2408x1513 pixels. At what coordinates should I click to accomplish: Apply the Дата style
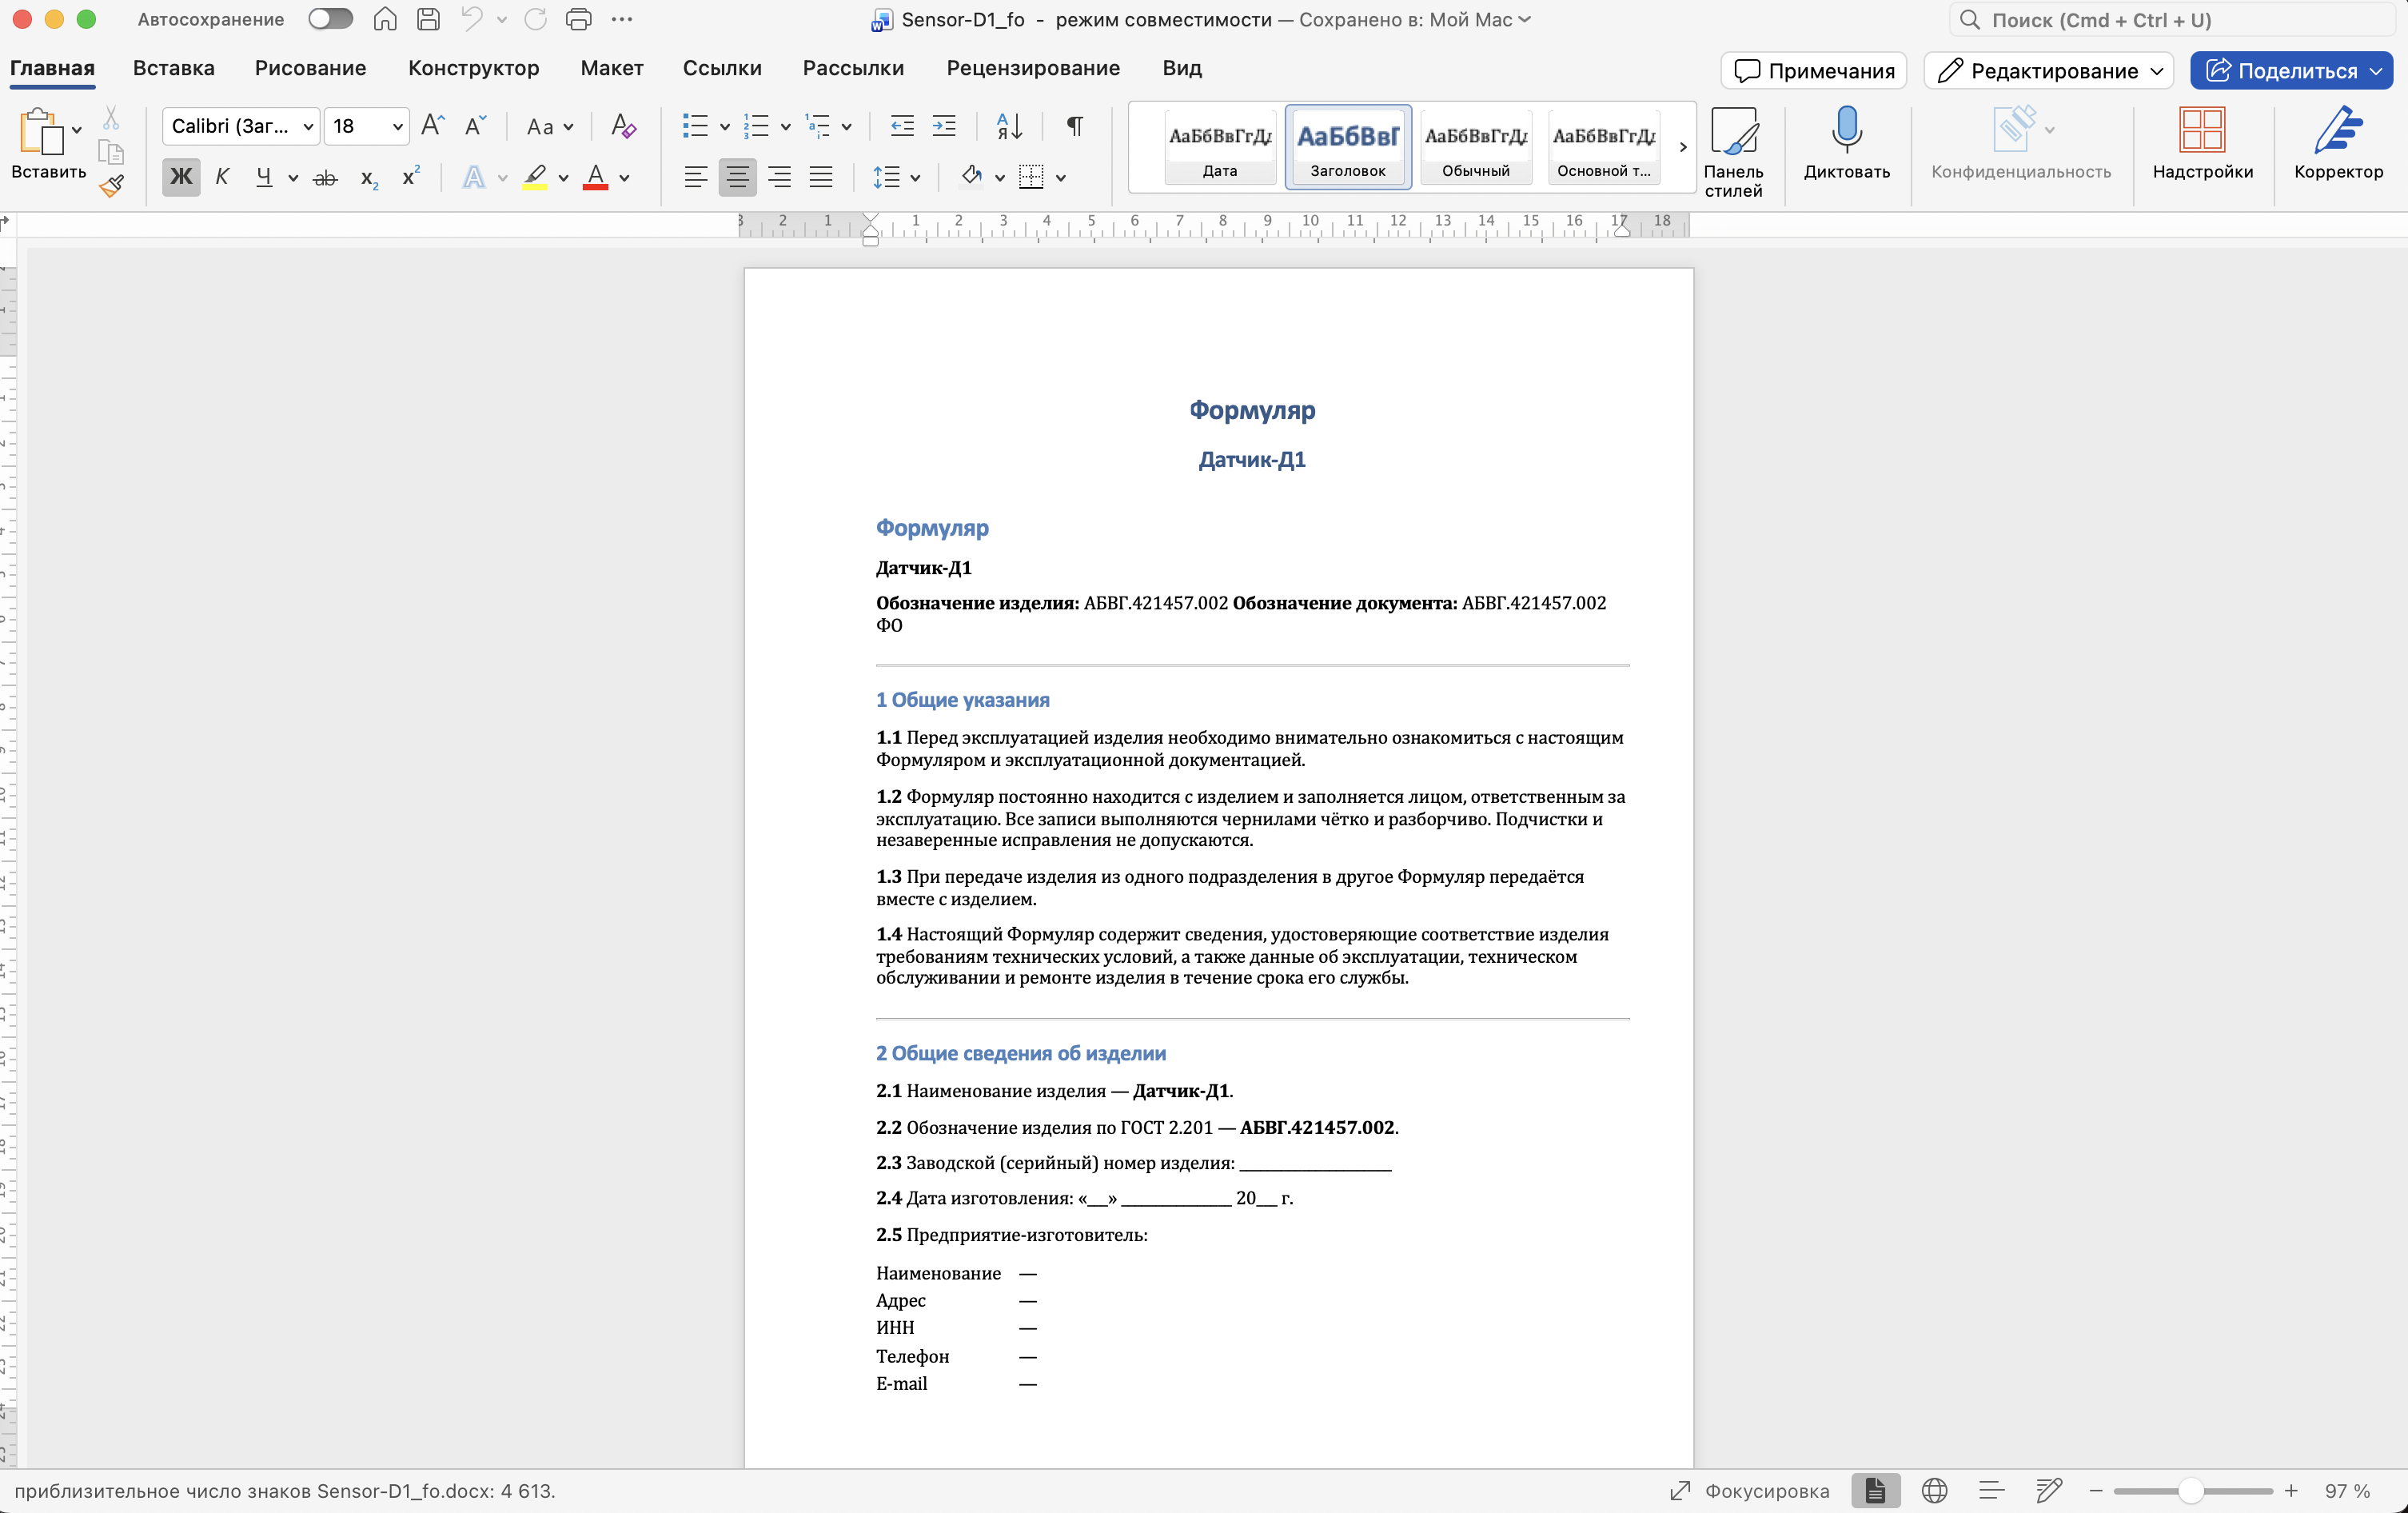[1219, 147]
